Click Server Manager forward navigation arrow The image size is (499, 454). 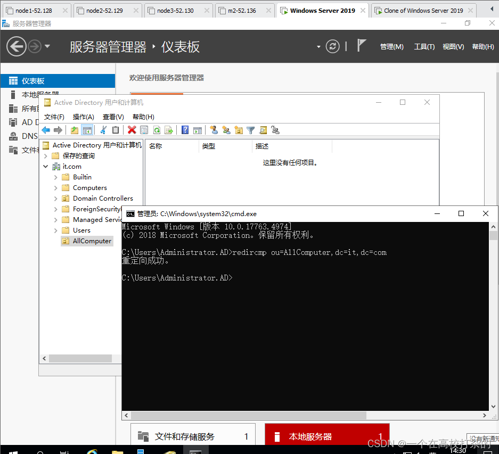pyautogui.click(x=35, y=46)
